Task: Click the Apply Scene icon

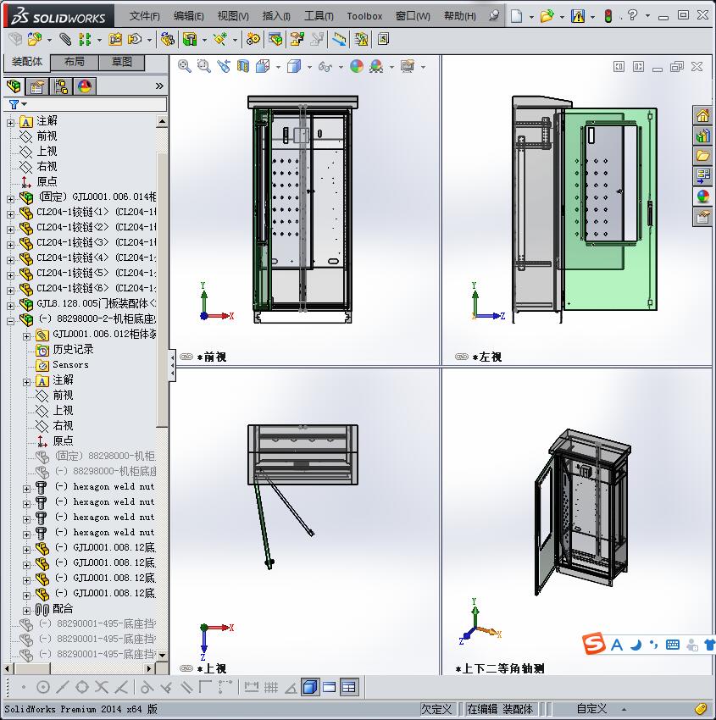Action: point(376,67)
